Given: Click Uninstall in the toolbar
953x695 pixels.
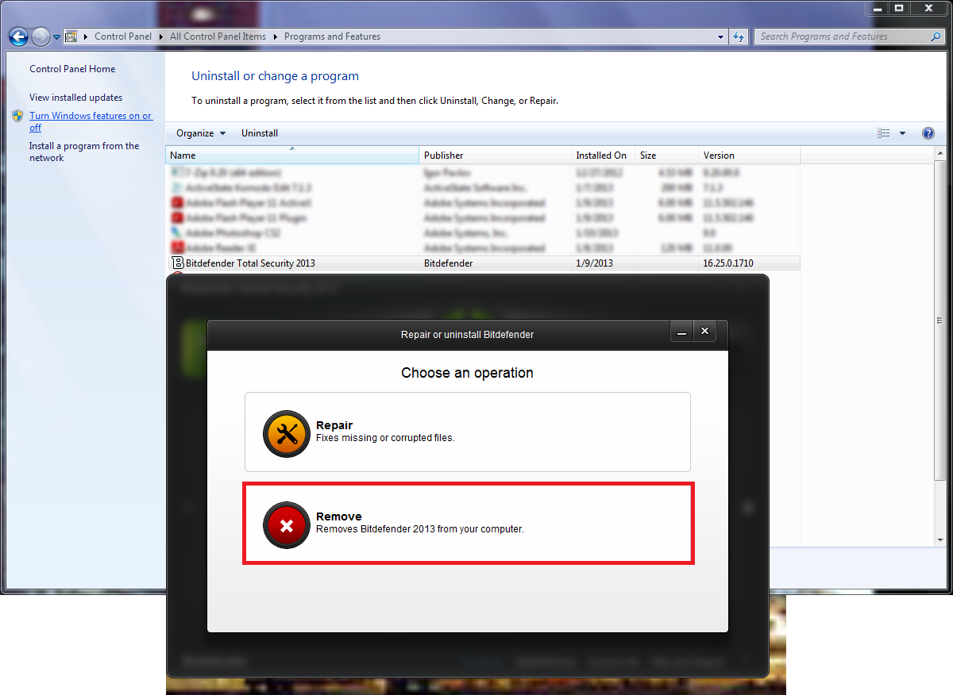Looking at the screenshot, I should pyautogui.click(x=260, y=133).
